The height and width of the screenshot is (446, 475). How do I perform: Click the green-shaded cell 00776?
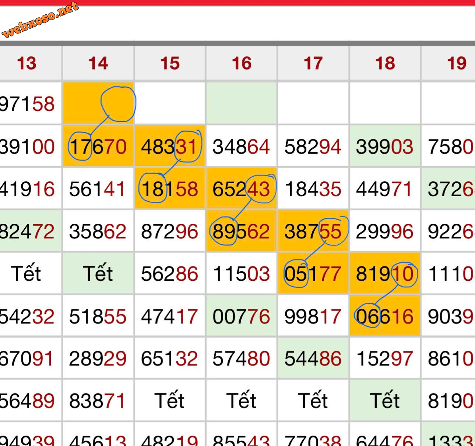tap(242, 316)
